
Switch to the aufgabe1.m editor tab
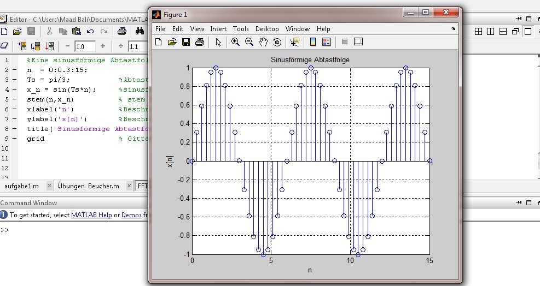pyautogui.click(x=22, y=186)
